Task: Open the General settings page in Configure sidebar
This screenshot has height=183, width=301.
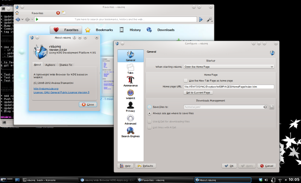Action: pyautogui.click(x=131, y=56)
